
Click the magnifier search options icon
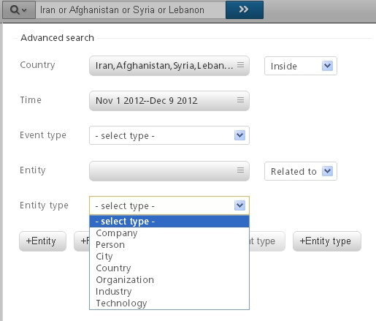(x=18, y=10)
